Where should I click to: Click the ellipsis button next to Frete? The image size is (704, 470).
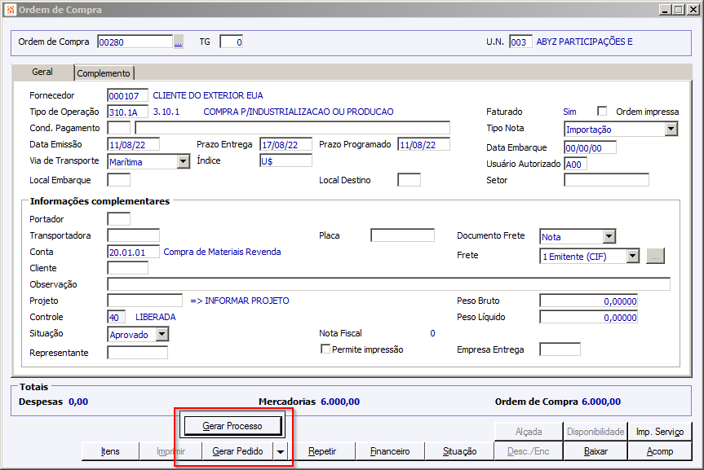click(656, 256)
